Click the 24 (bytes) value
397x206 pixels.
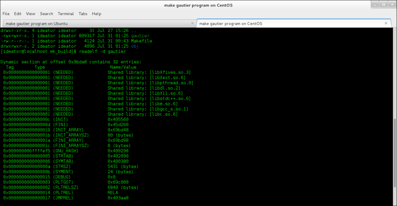(120, 172)
